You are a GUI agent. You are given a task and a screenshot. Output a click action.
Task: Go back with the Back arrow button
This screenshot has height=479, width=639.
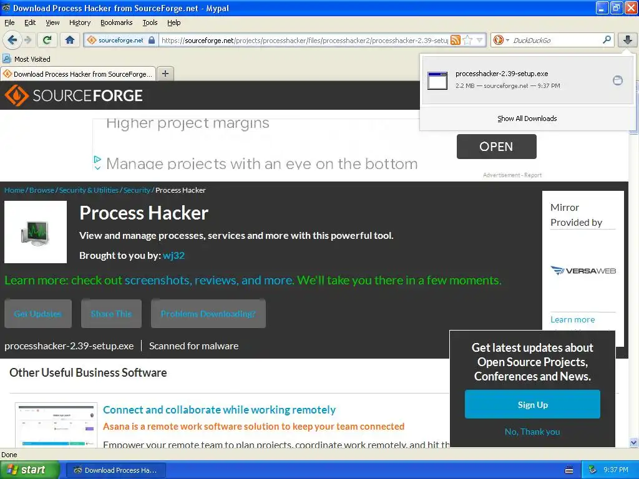[12, 40]
